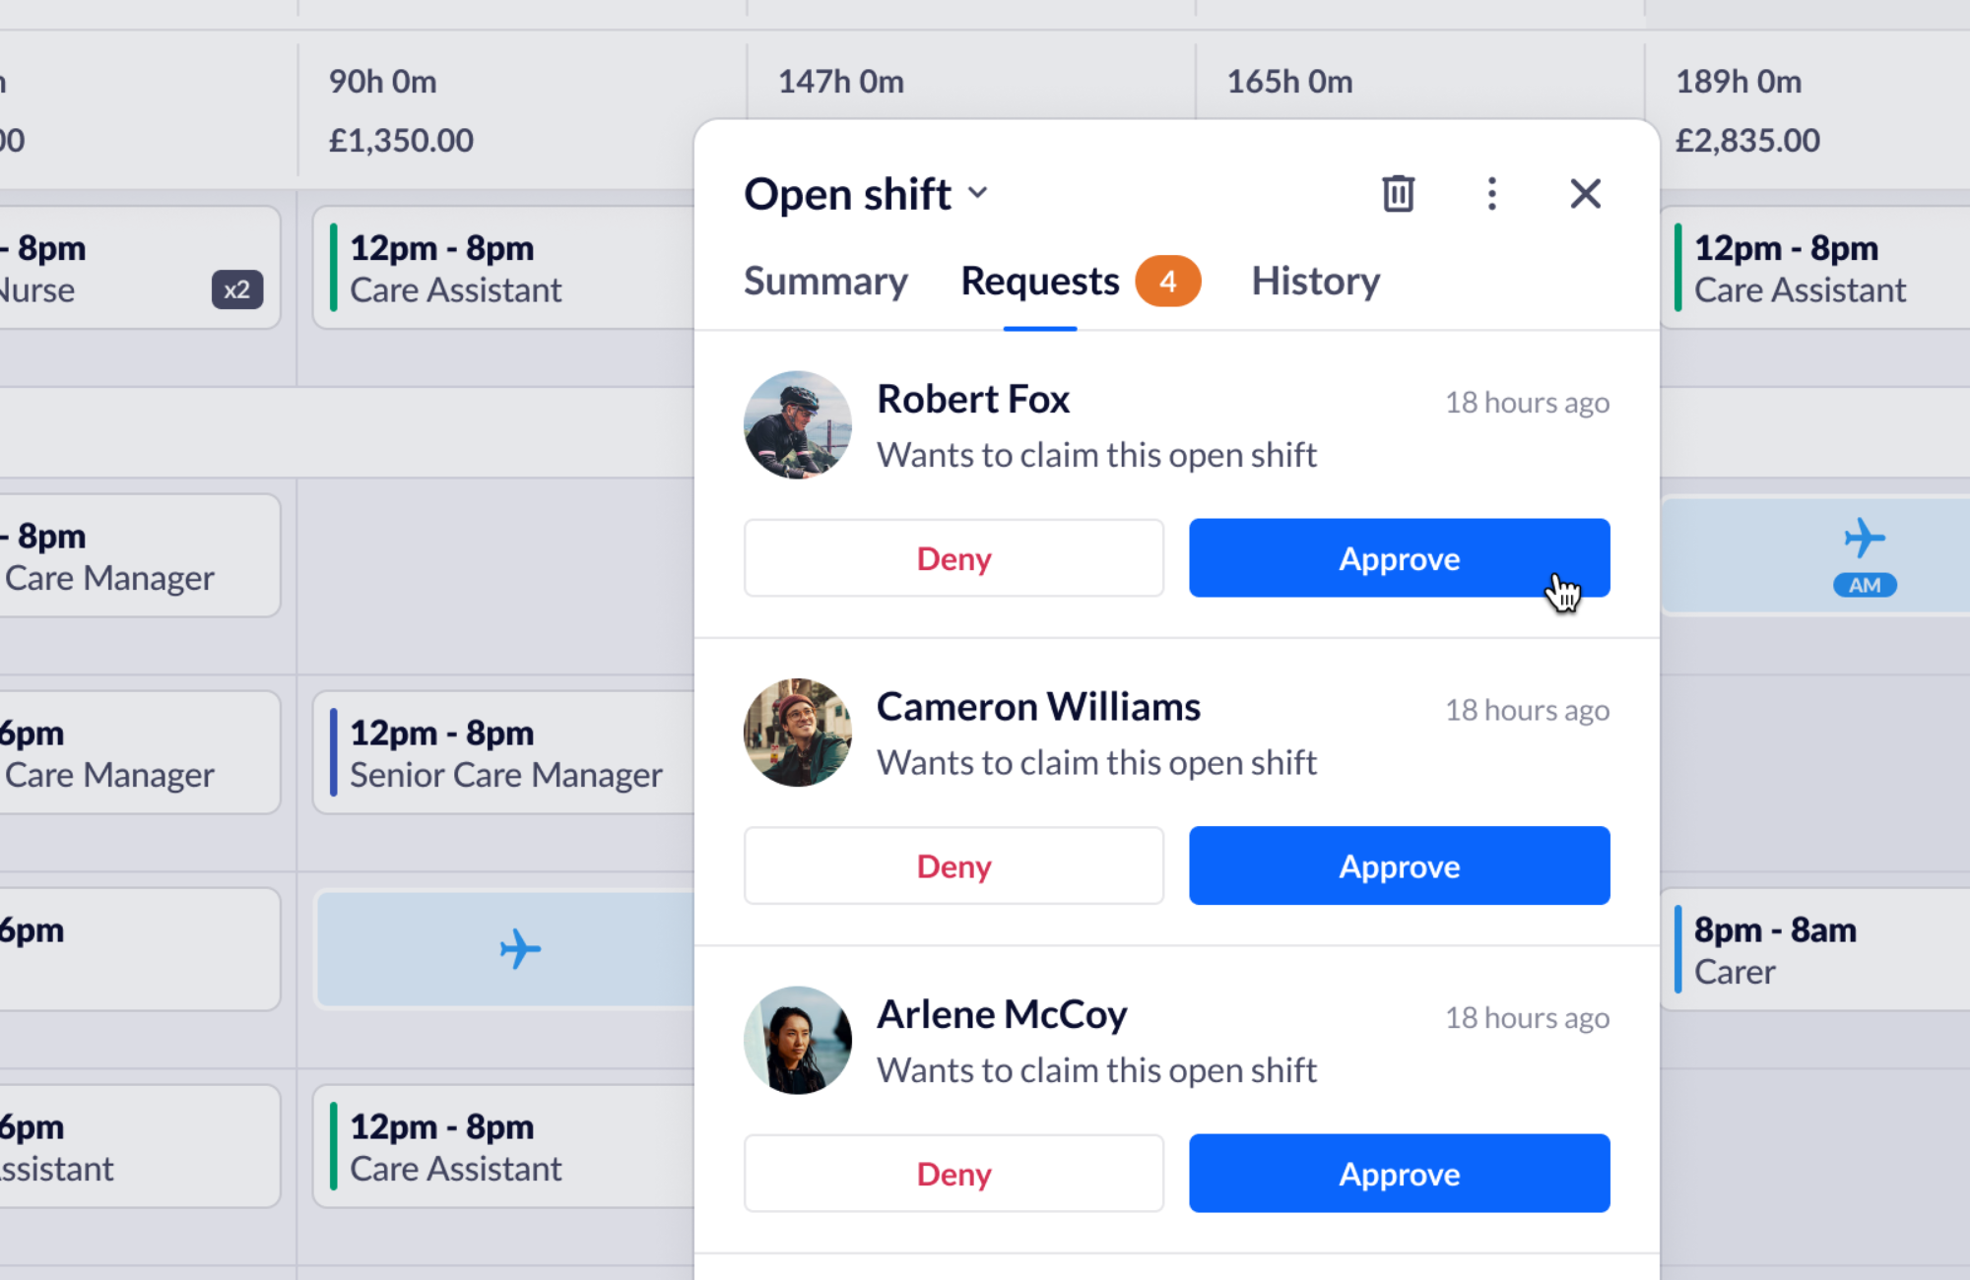
Task: Open the airplane leave block without AM label
Action: [x=505, y=950]
